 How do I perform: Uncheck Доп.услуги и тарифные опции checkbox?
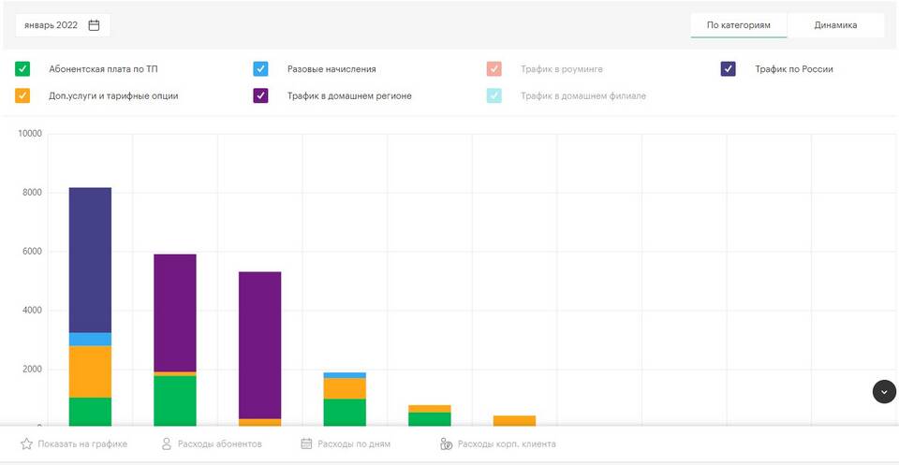pos(22,95)
